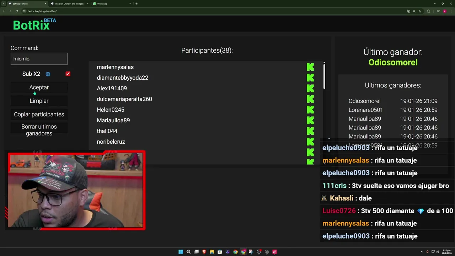This screenshot has height=256, width=455.
Task: Open the browser extensions puzzle icon
Action: point(429,11)
